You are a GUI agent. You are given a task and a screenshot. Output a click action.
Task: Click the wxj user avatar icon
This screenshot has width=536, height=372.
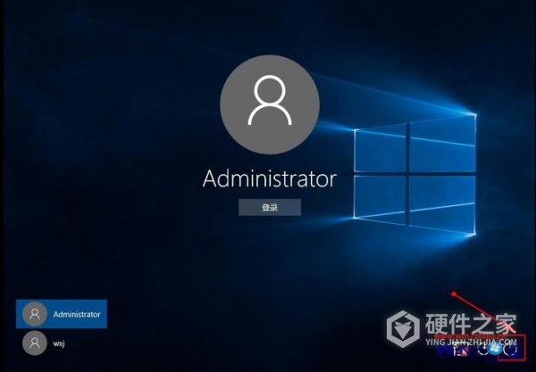coord(34,341)
